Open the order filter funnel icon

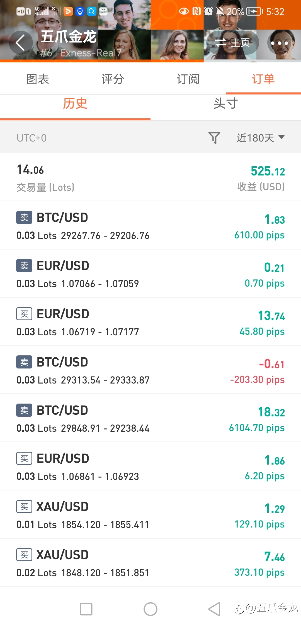point(214,138)
